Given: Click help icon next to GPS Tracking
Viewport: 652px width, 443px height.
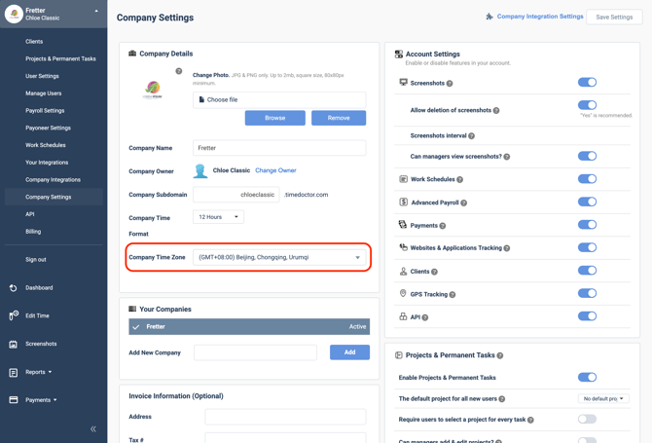Looking at the screenshot, I should point(453,294).
